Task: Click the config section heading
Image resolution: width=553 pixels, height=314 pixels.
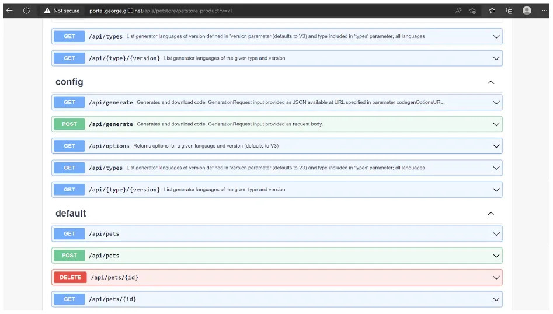Action: (x=69, y=82)
